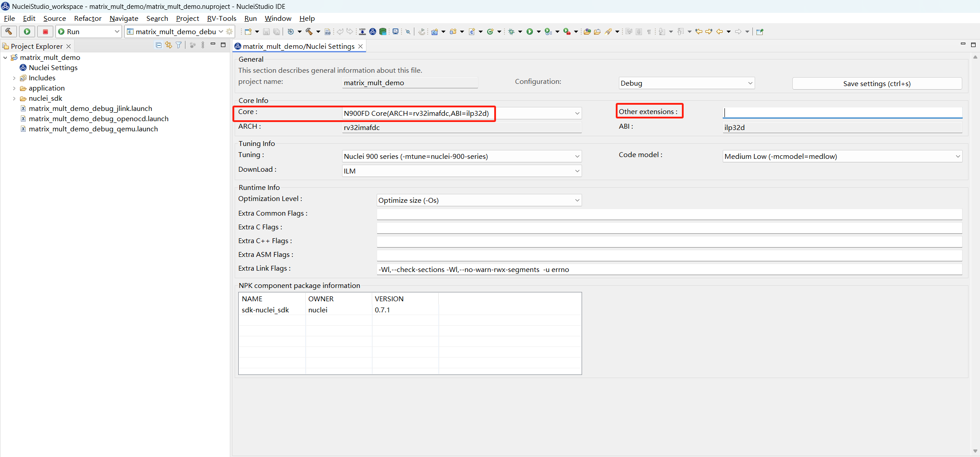Click the binary 010 file toolbar icon
The height and width of the screenshot is (457, 980).
click(327, 32)
